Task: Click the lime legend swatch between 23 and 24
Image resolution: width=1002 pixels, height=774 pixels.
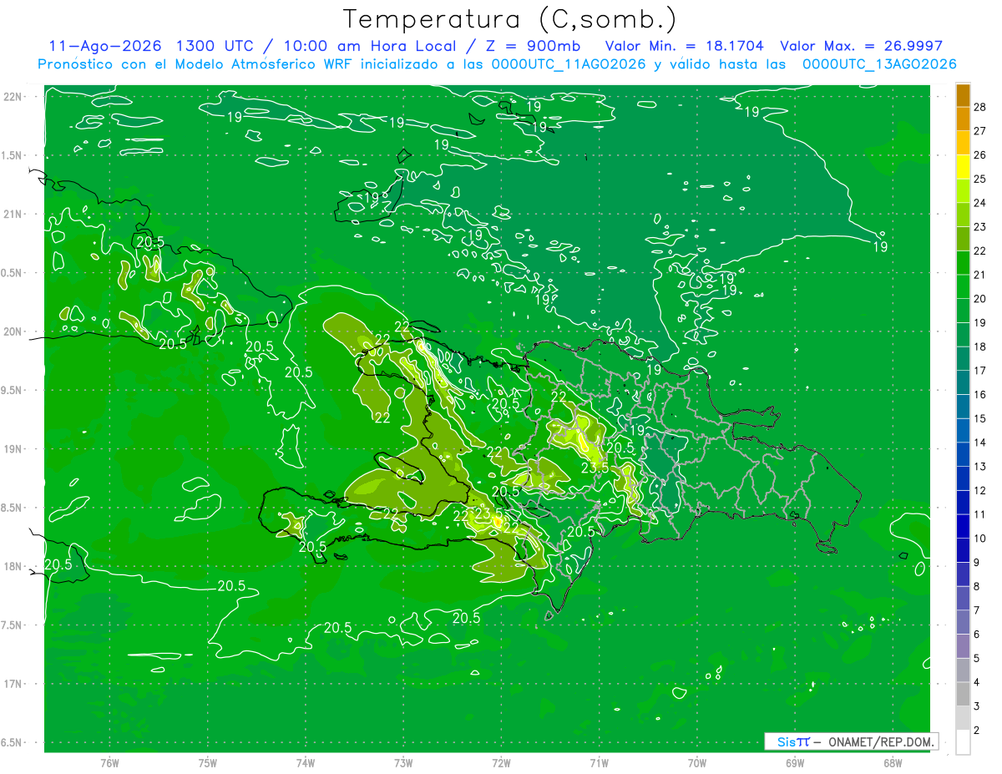Action: pos(963,214)
